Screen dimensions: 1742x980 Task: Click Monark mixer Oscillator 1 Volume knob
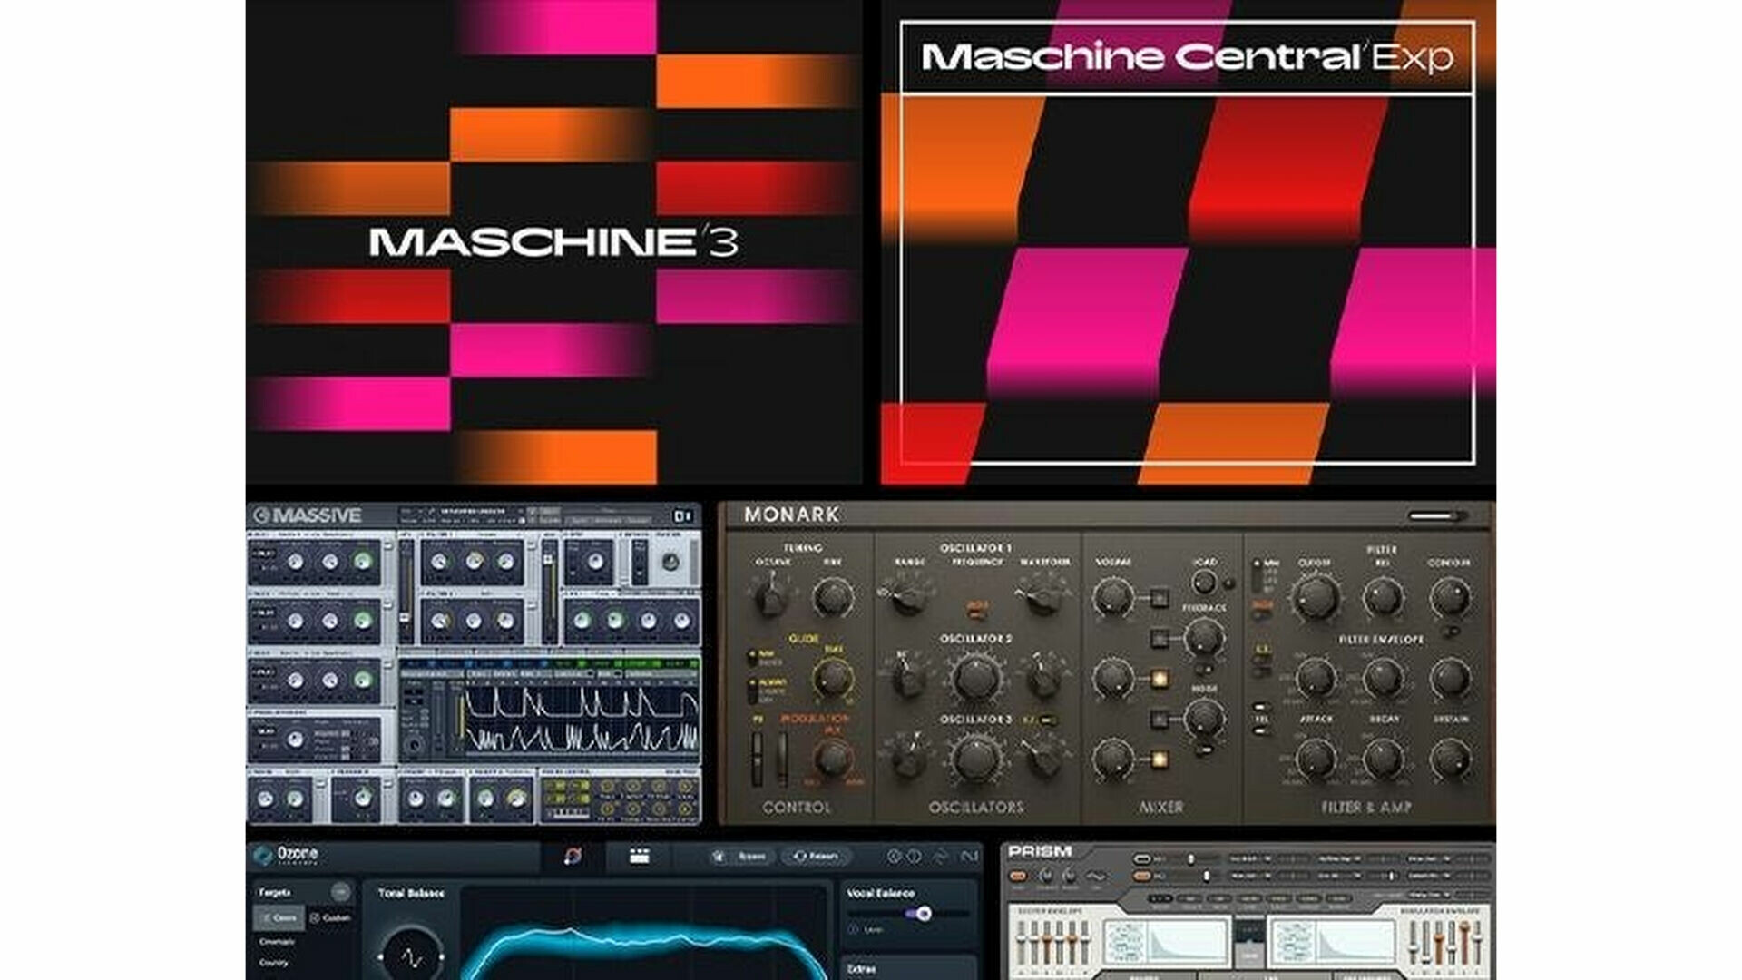[1111, 598]
